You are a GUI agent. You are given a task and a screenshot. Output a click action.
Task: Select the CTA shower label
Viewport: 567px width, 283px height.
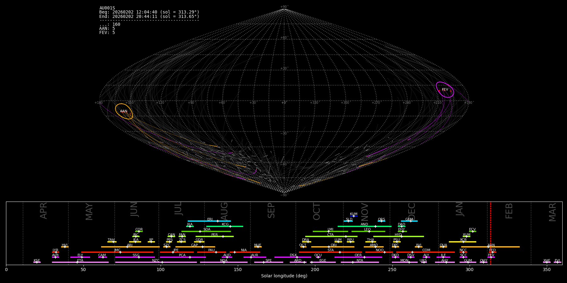330,235
